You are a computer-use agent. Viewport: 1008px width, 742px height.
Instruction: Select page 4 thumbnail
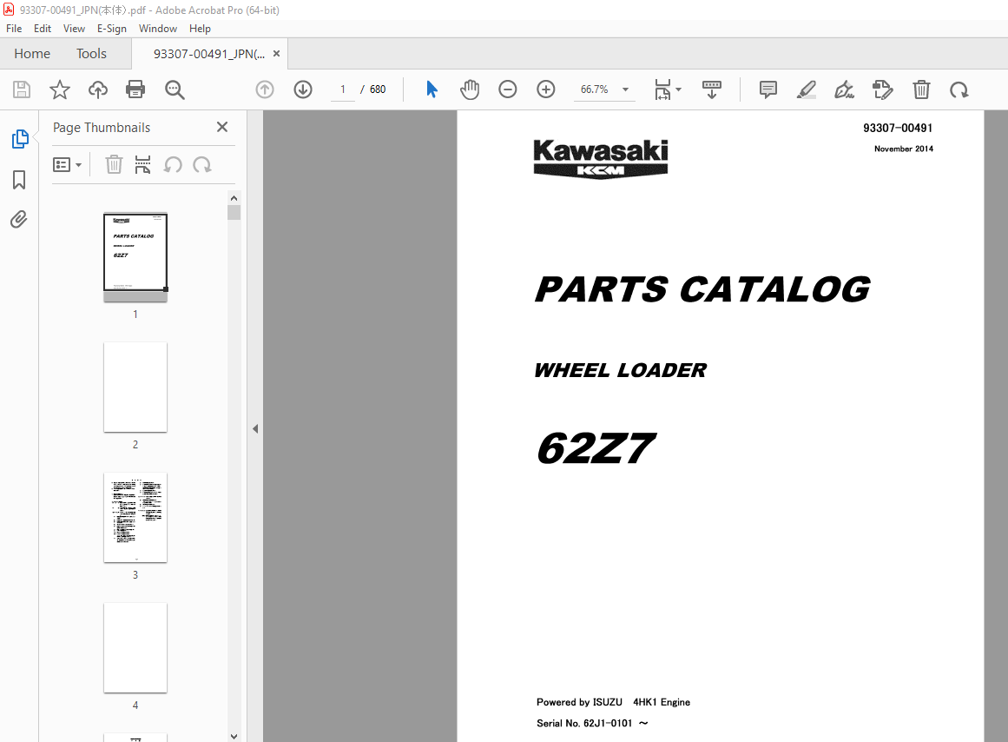tap(135, 648)
